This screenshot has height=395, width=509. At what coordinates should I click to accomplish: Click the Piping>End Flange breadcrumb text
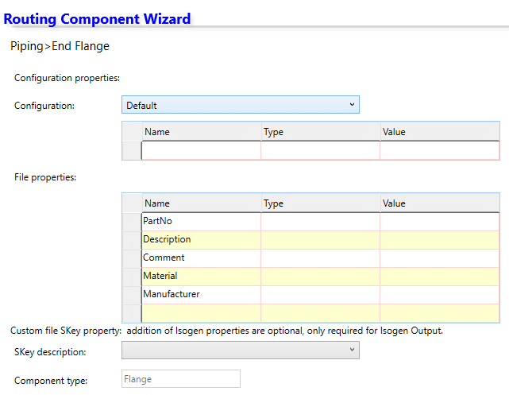[x=60, y=46]
